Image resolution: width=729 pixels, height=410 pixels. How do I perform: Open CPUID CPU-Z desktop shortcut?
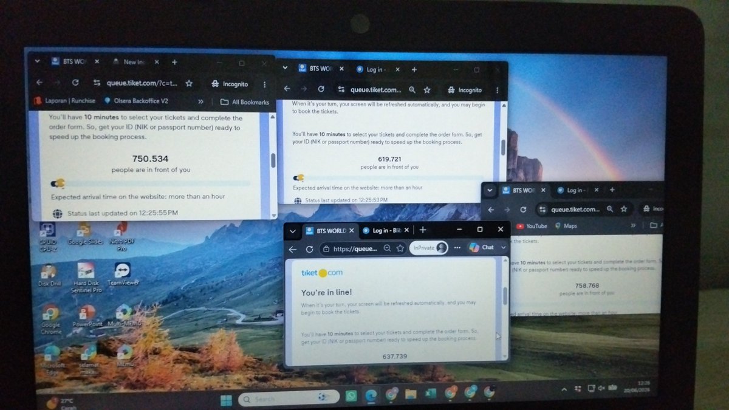tap(47, 236)
